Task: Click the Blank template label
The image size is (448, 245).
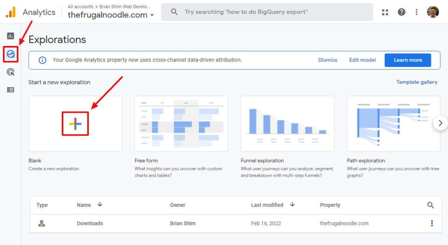Action: [35, 161]
